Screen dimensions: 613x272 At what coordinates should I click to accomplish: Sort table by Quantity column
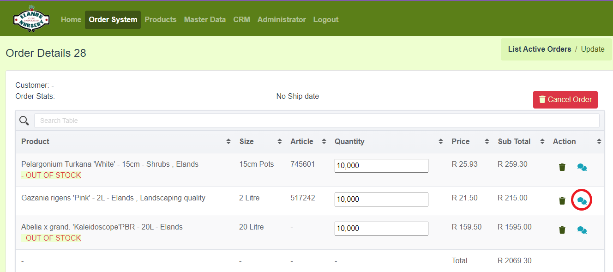click(440, 142)
